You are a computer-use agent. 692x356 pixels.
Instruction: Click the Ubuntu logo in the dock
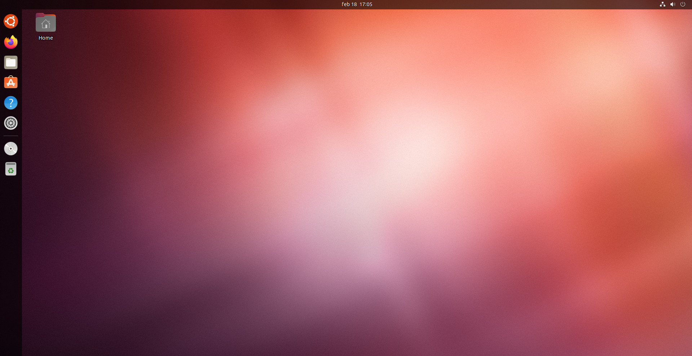(11, 21)
